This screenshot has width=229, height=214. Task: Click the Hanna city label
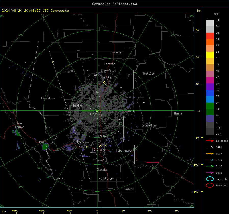(178, 113)
